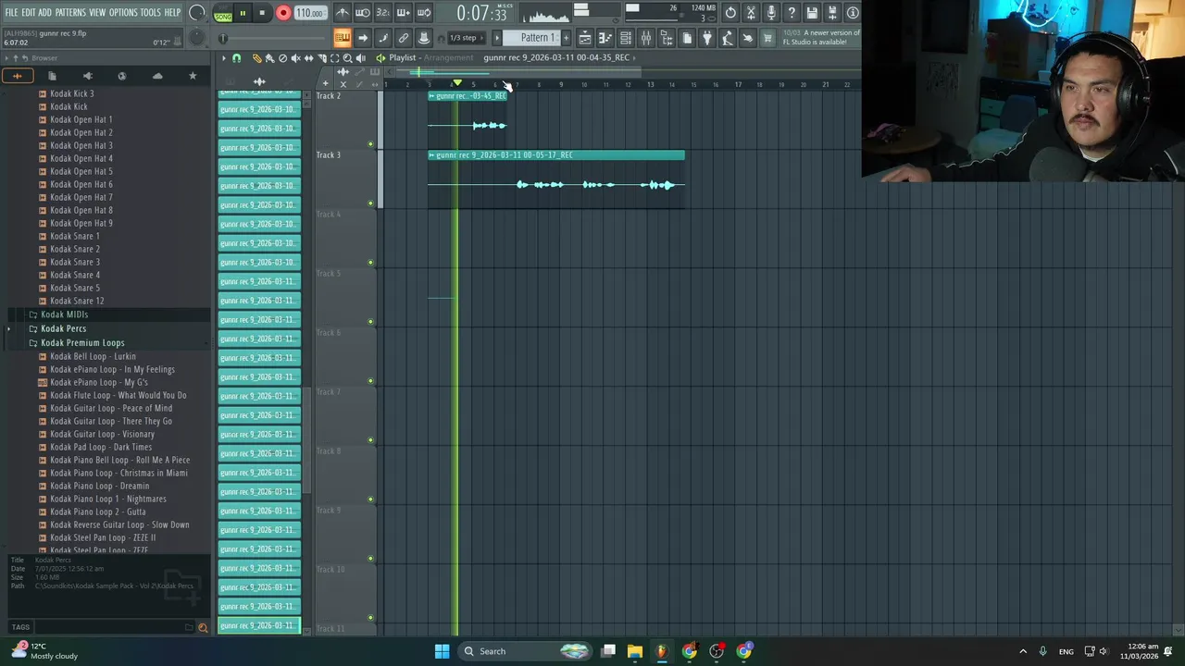Expand the Kodak MIDIs folder

(65, 314)
